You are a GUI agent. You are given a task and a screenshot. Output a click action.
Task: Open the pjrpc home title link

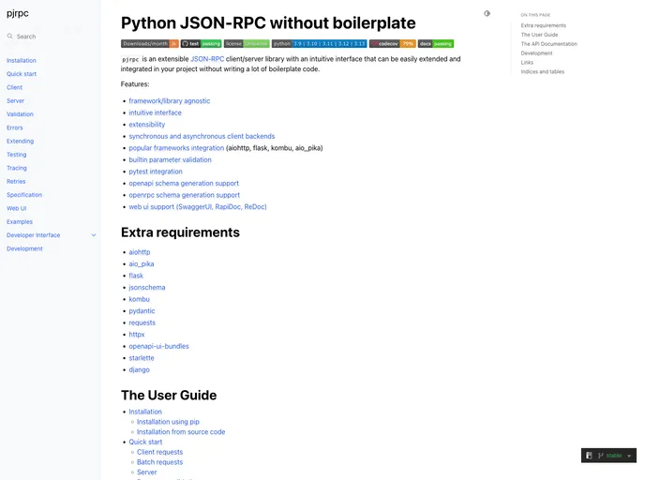point(18,13)
